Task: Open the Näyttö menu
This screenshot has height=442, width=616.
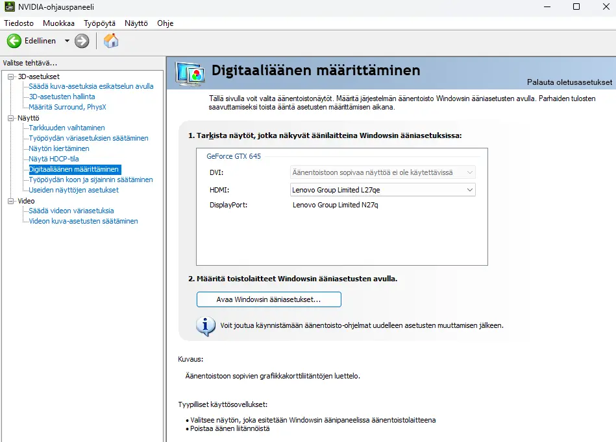Action: tap(136, 23)
